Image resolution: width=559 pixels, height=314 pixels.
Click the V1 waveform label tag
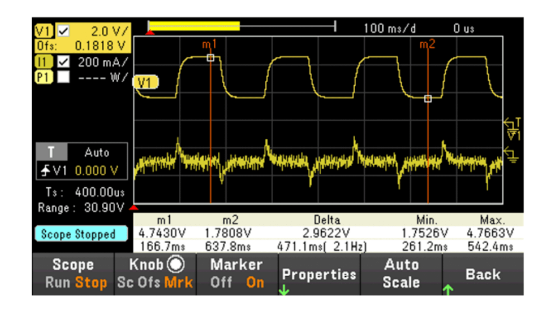pos(145,82)
